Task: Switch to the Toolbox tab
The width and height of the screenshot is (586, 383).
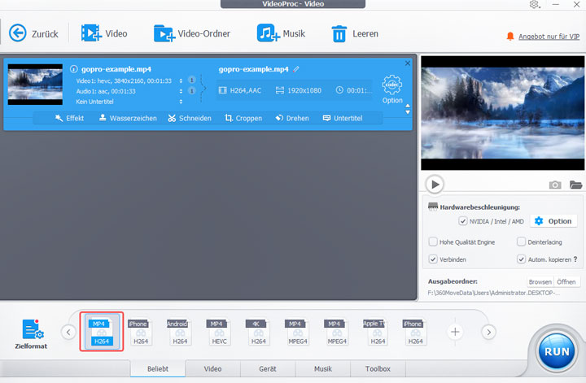Action: (378, 369)
